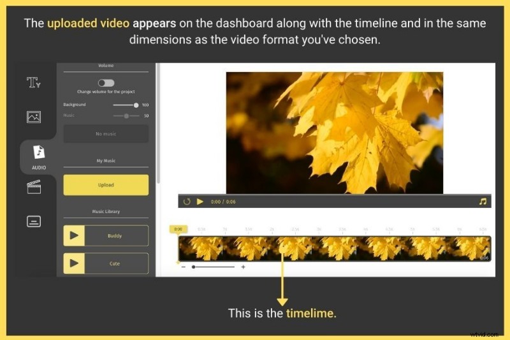
Task: Click the yellow Upload button
Action: point(106,185)
